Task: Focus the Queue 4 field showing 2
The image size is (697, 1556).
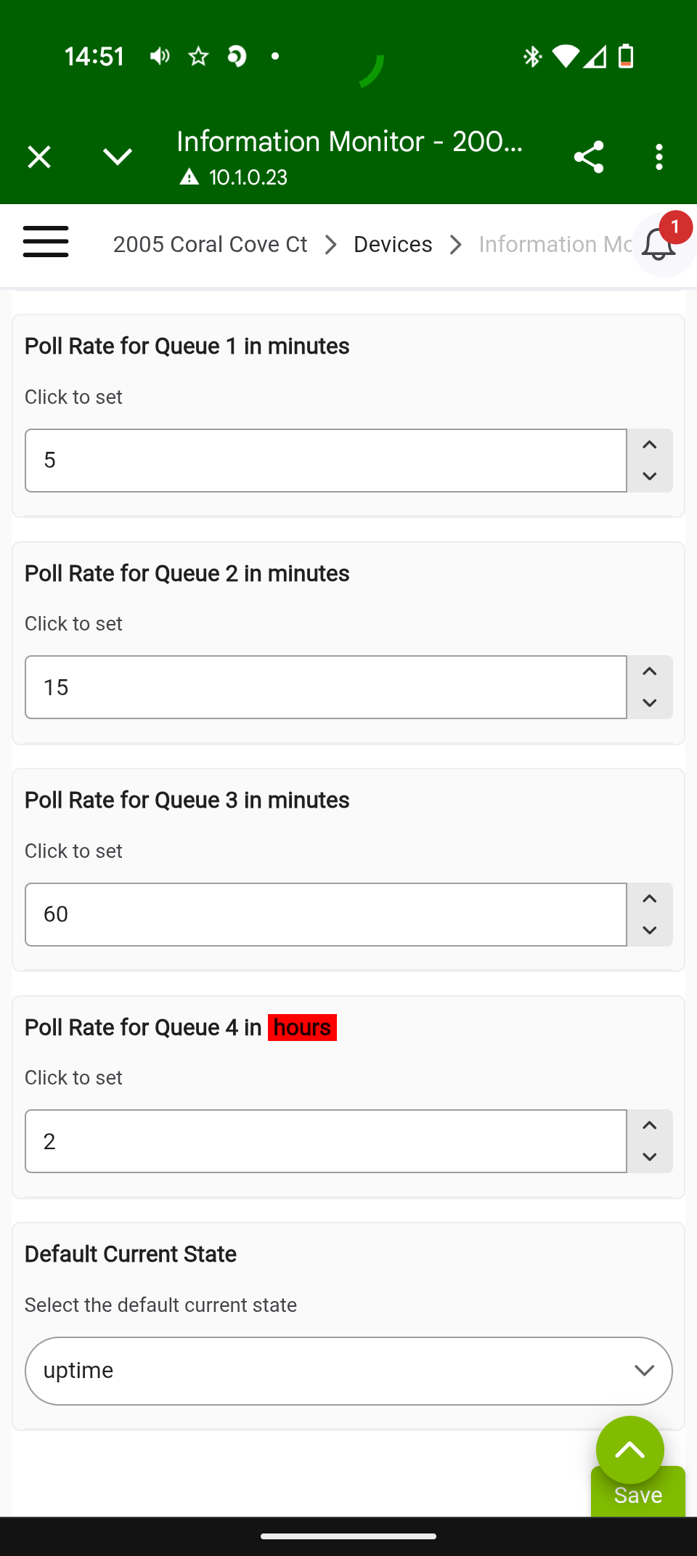Action: [326, 1141]
